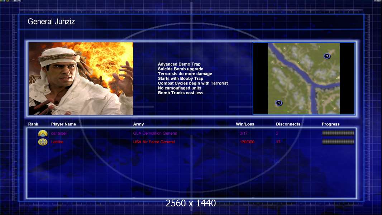This screenshot has height=215, width=382.
Task: Click cantsqeil's loading progress bar
Action: click(338, 133)
